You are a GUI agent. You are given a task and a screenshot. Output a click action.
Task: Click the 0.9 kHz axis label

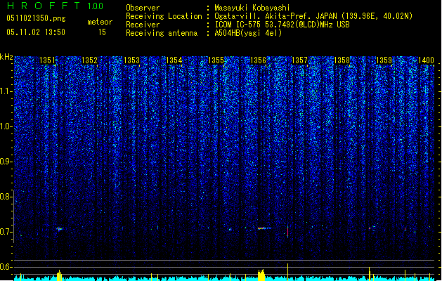pos(6,162)
